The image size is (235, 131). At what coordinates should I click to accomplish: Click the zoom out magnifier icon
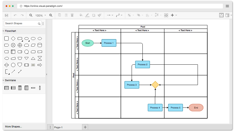(31, 15)
